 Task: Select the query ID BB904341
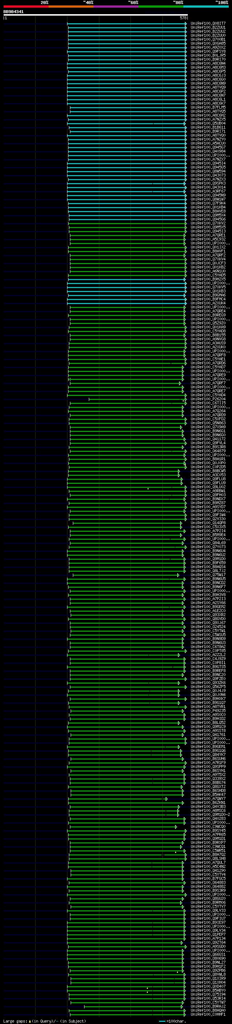point(13,12)
